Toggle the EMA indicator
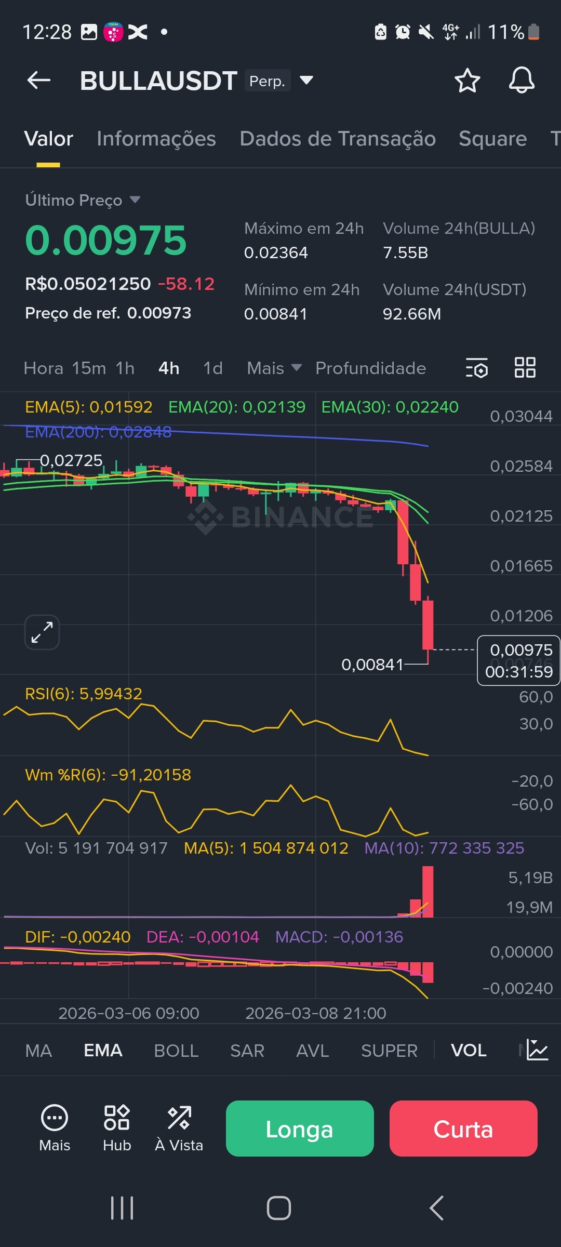The image size is (561, 1247). click(103, 1051)
